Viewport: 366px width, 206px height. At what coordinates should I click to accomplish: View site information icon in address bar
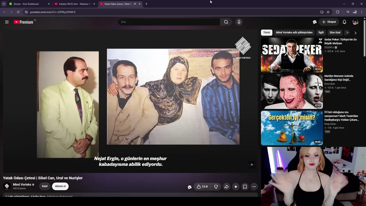[26, 12]
